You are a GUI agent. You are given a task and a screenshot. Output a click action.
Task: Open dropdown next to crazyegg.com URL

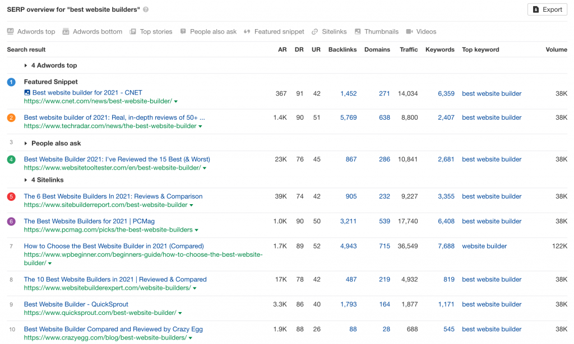click(191, 338)
